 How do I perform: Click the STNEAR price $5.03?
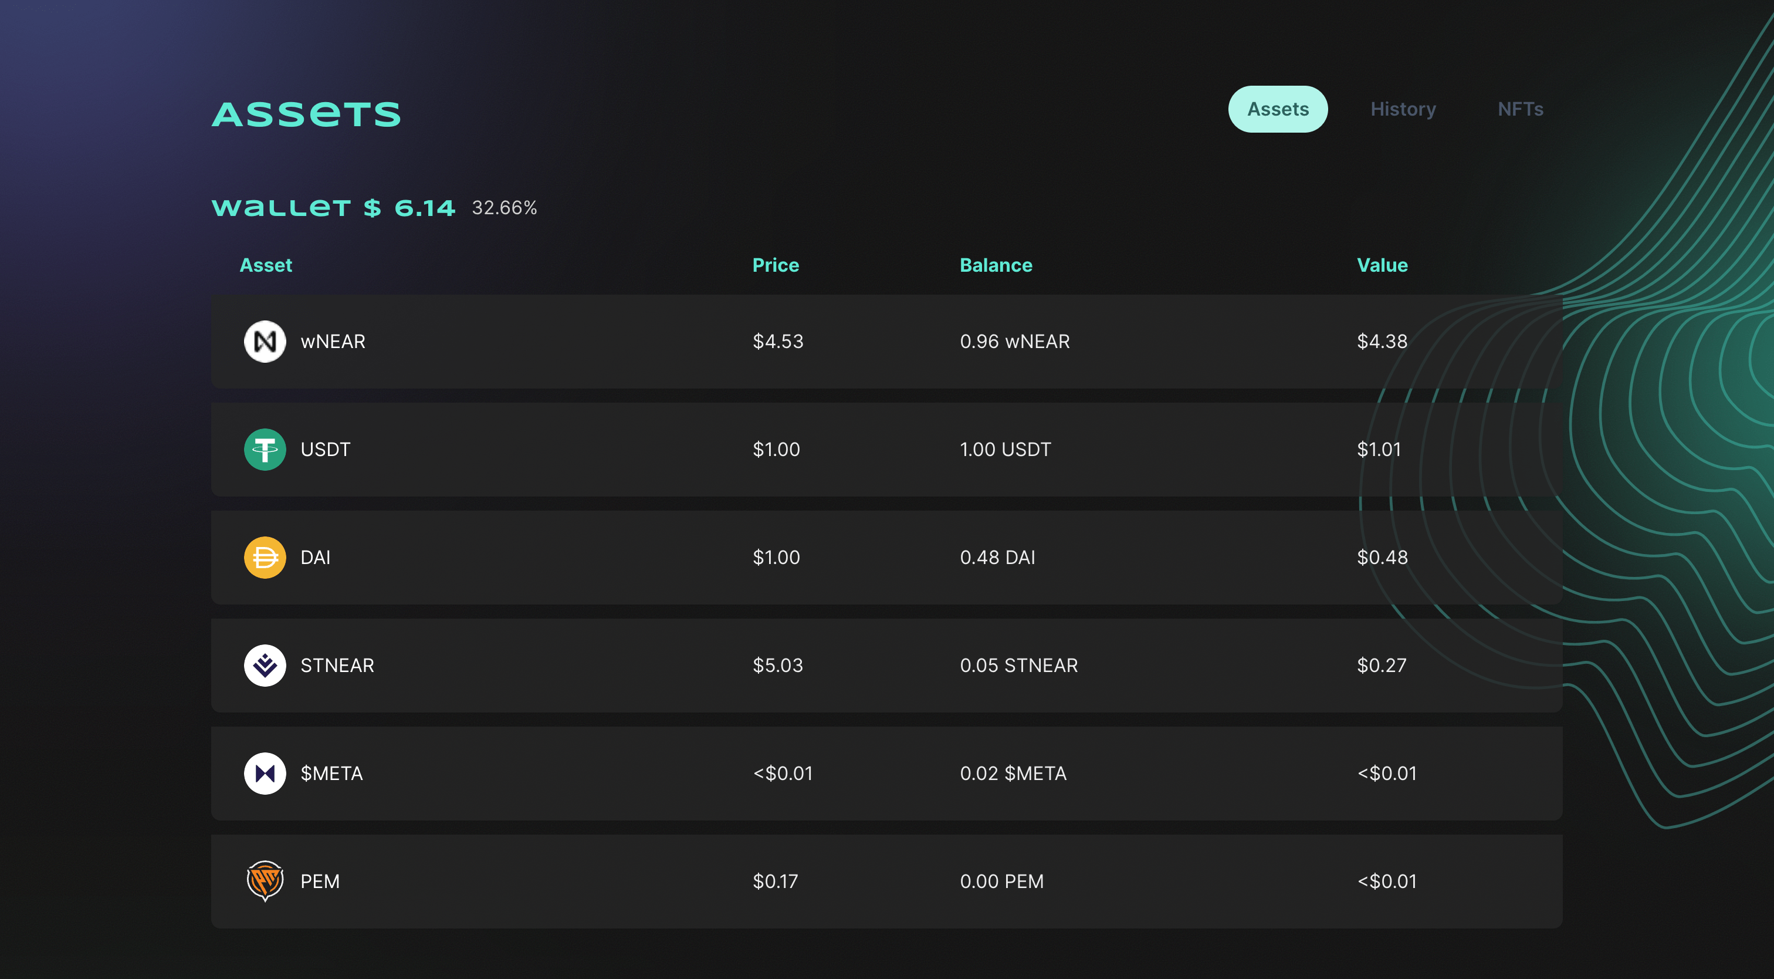tap(777, 666)
